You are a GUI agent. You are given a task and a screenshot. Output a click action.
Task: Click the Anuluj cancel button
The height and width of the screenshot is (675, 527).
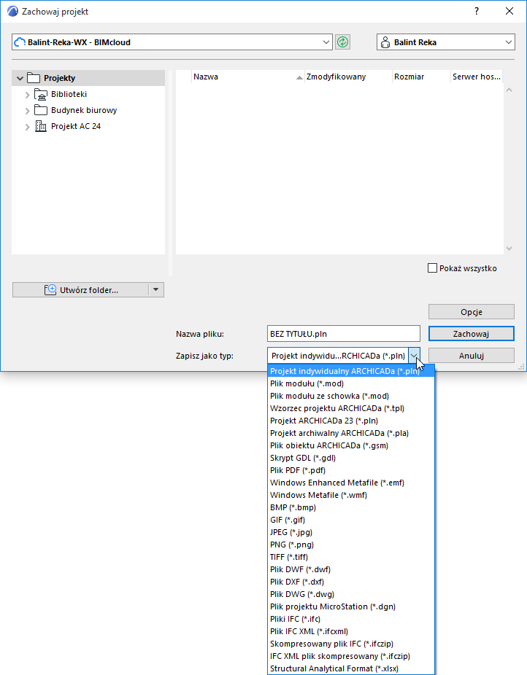click(471, 356)
